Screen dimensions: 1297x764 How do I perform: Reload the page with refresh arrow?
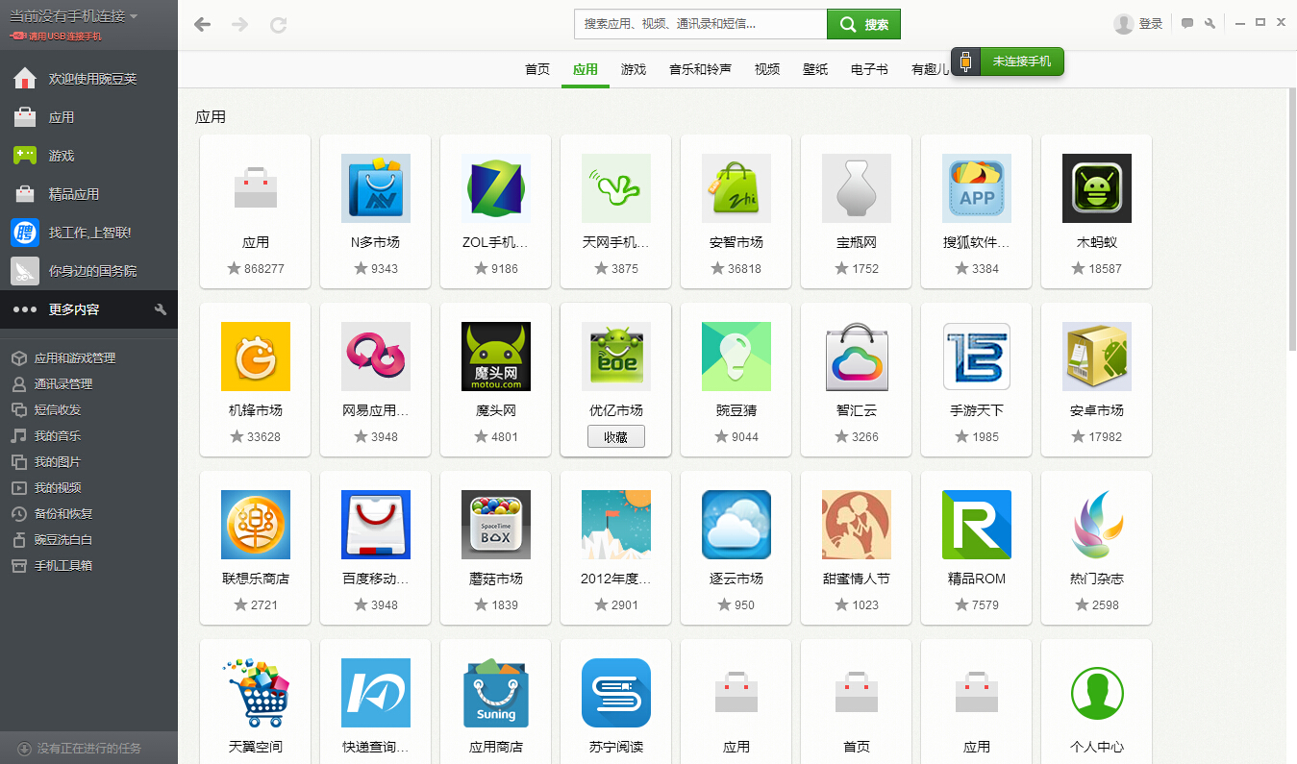click(279, 24)
